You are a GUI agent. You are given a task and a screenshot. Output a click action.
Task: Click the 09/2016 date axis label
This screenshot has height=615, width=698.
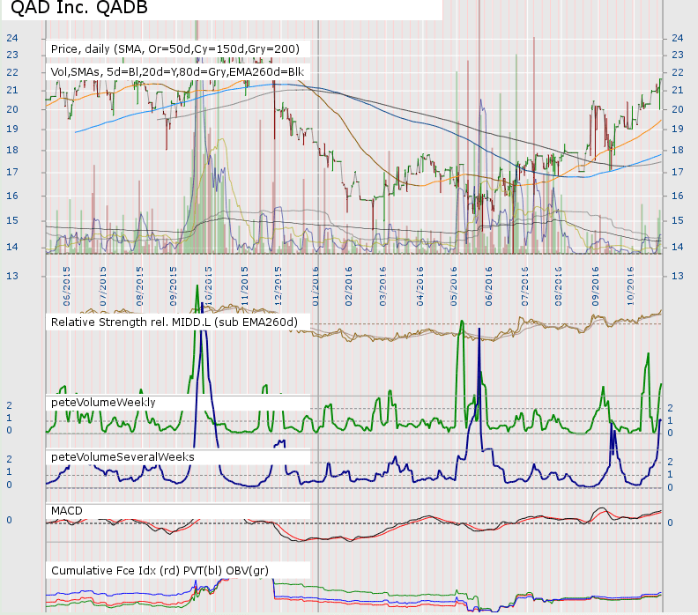point(596,286)
